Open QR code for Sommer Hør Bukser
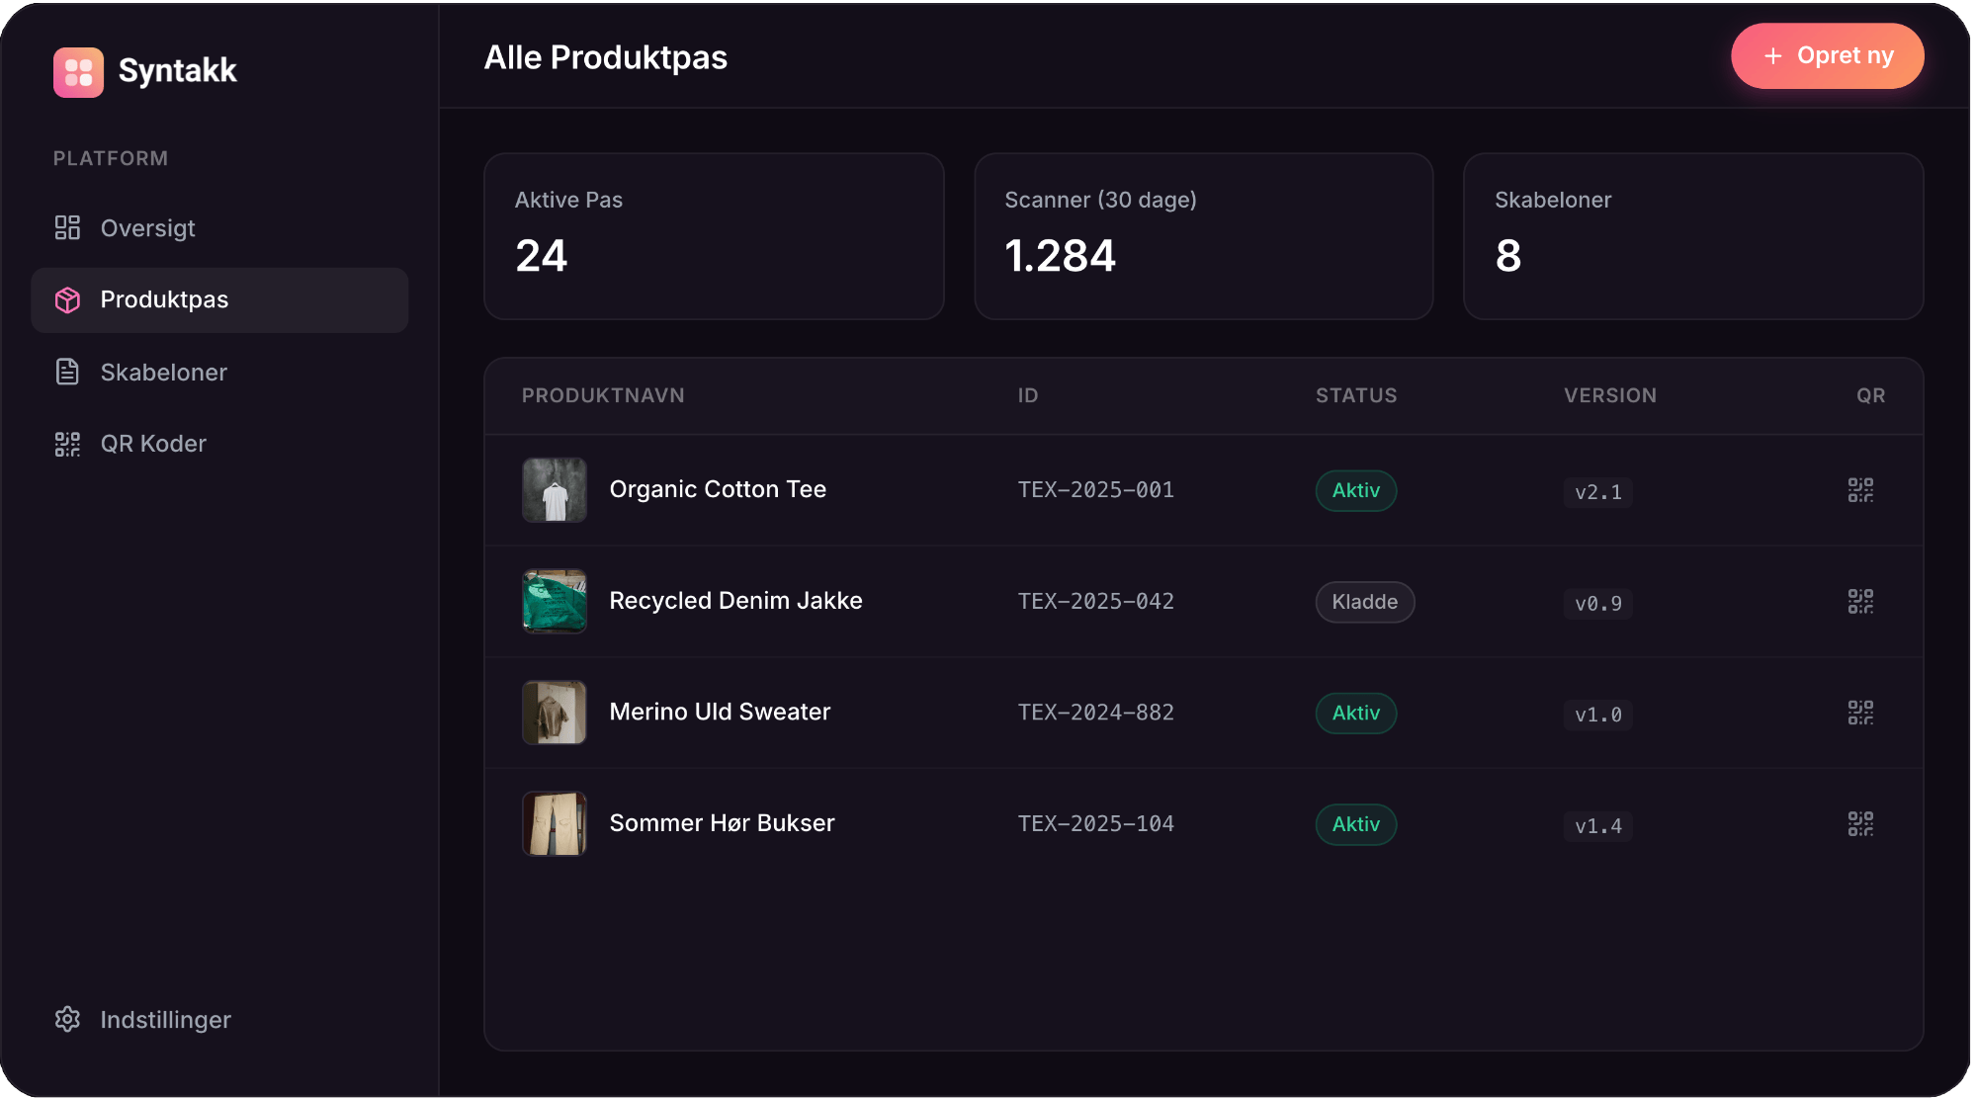The width and height of the screenshot is (1977, 1098). coord(1861,823)
